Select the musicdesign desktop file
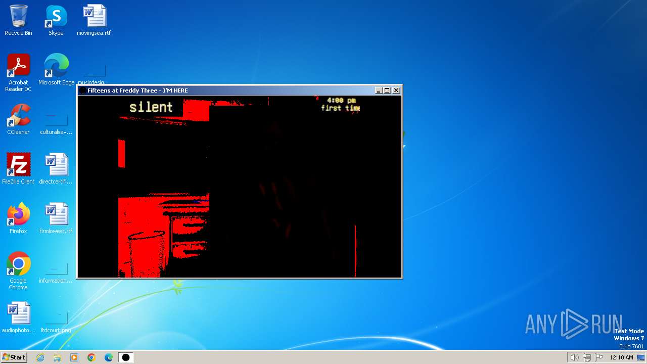The width and height of the screenshot is (647, 364). (94, 73)
